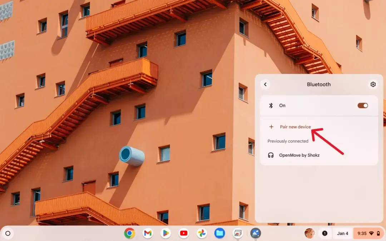Launch YouTube from the shelf
This screenshot has height=241, width=386.
(184, 233)
